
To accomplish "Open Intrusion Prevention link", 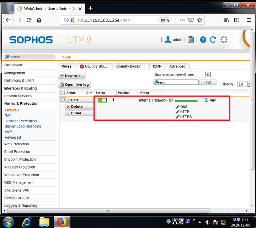I will (x=21, y=121).
